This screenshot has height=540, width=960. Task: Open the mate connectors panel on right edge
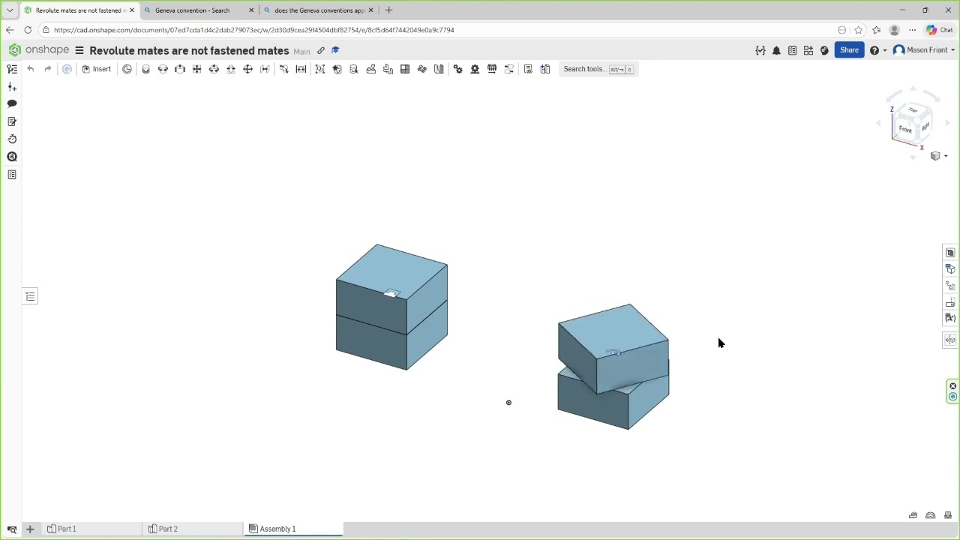950,286
